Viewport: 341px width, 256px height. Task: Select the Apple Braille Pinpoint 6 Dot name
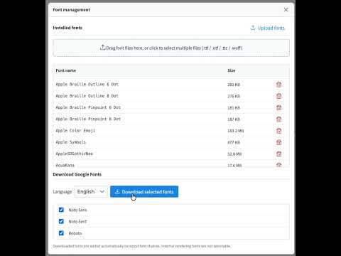pyautogui.click(x=88, y=107)
